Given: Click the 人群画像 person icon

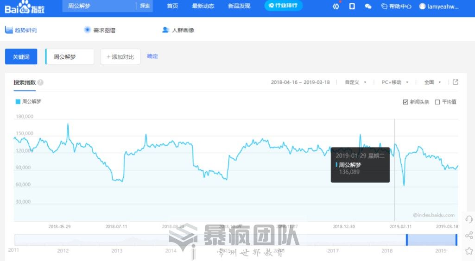Looking at the screenshot, I should pyautogui.click(x=165, y=30).
